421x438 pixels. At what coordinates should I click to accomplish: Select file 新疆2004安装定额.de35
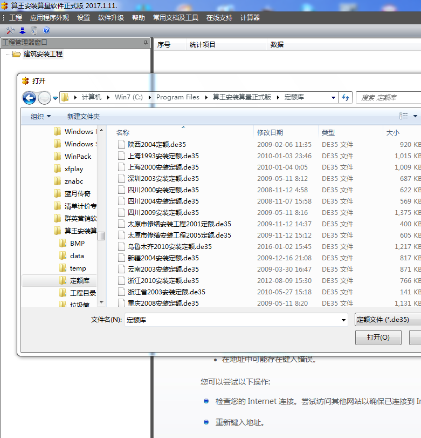[x=163, y=258]
